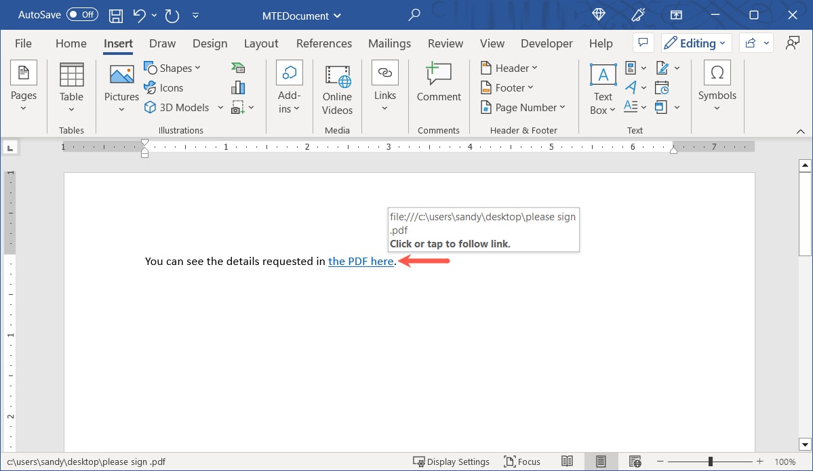This screenshot has height=471, width=813.
Task: Click the Redo icon in title bar
Action: 172,16
